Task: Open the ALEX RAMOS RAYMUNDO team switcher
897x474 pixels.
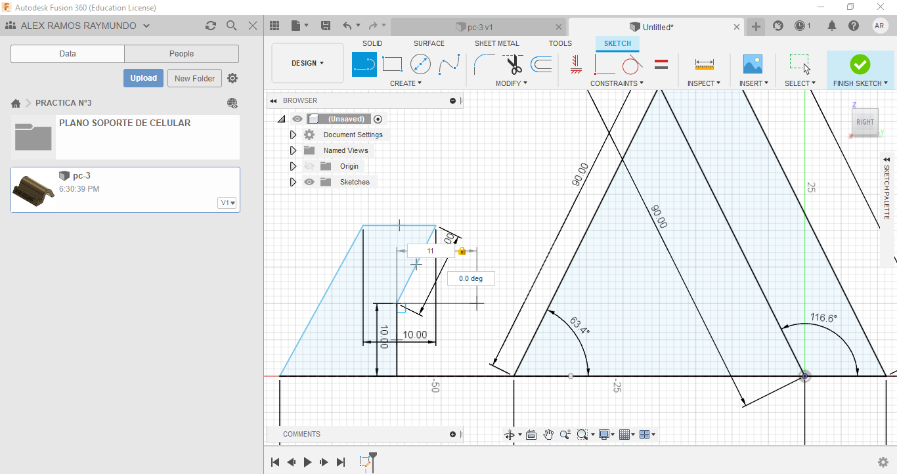Action: (x=79, y=26)
